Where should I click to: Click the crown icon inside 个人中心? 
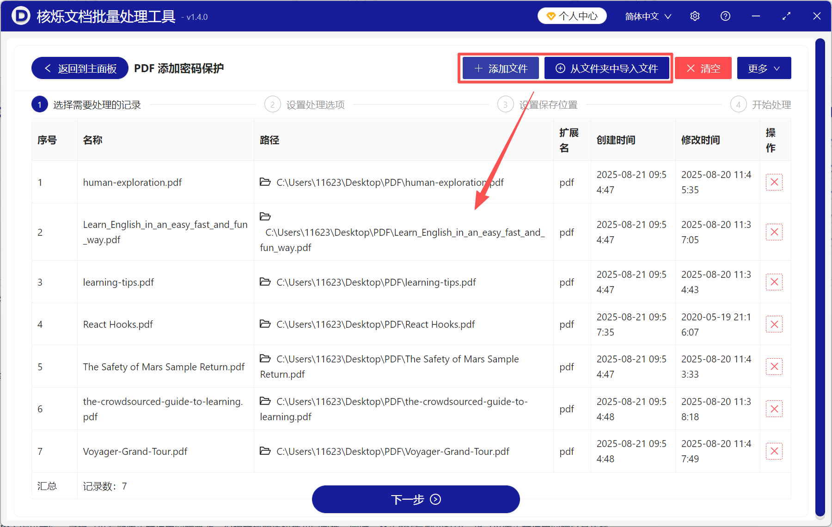coord(551,15)
